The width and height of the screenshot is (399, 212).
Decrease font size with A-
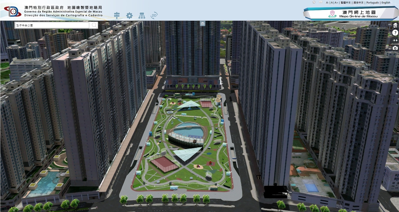coord(327,3)
